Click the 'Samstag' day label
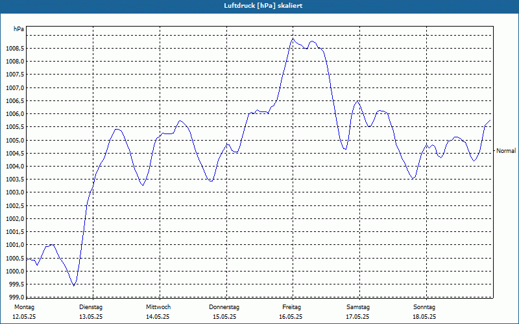 click(358, 307)
